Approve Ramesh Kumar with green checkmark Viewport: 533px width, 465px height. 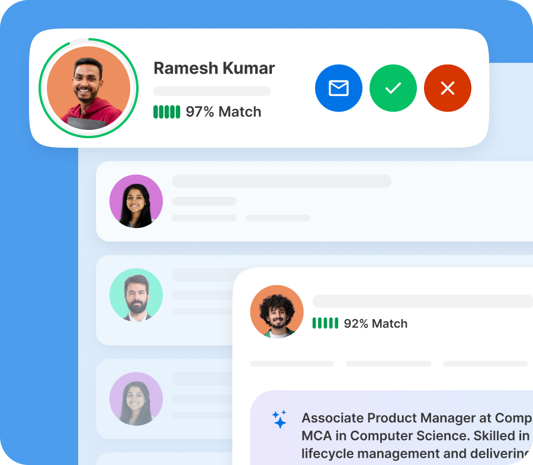click(x=393, y=88)
